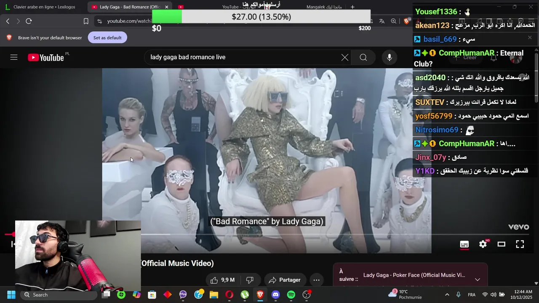The height and width of the screenshot is (303, 539).
Task: Go to the YouTube home logo
Action: pyautogui.click(x=46, y=58)
